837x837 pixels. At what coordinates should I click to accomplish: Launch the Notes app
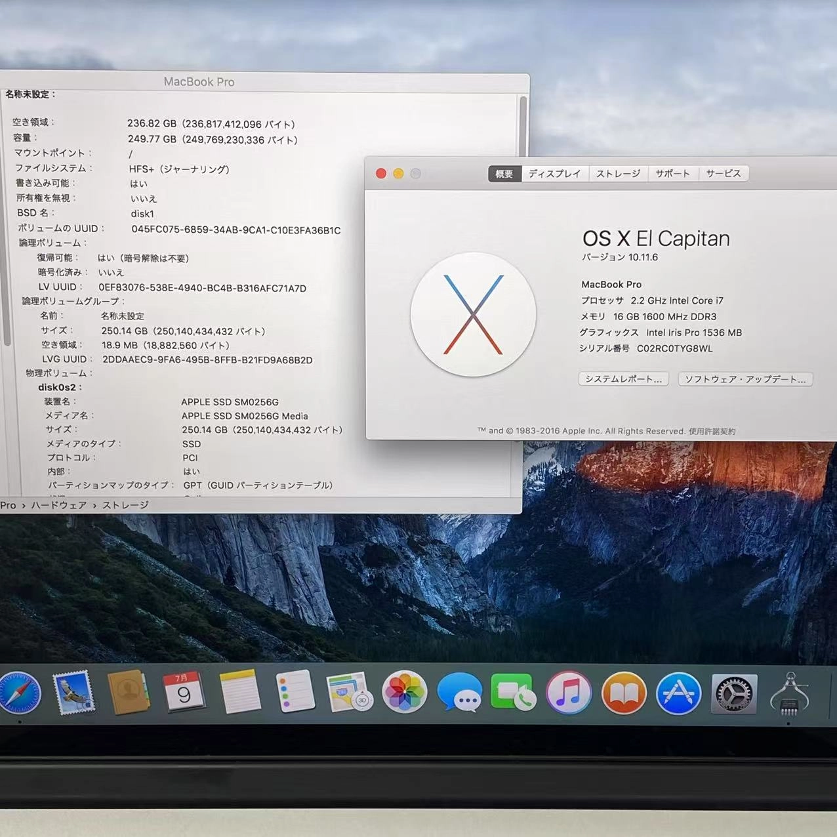[240, 692]
